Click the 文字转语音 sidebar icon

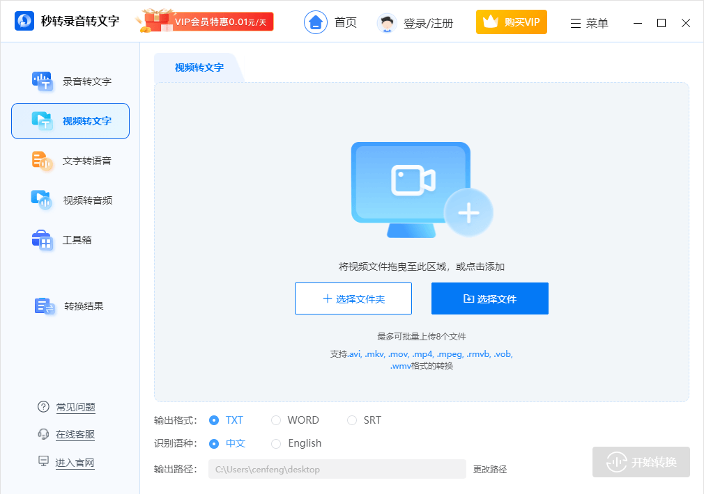[43, 161]
